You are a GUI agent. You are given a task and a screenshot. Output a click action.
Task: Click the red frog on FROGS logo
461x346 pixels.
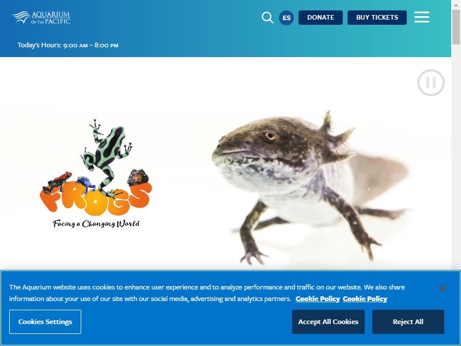click(57, 182)
